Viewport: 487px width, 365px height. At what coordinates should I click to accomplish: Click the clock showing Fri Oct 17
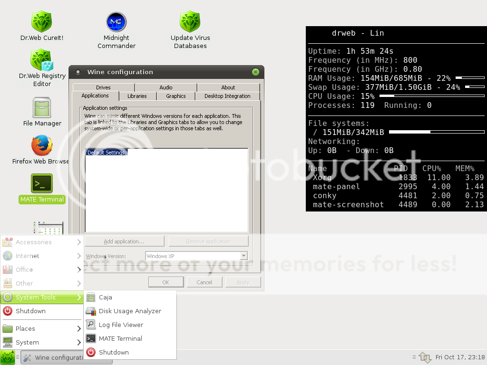pos(460,357)
